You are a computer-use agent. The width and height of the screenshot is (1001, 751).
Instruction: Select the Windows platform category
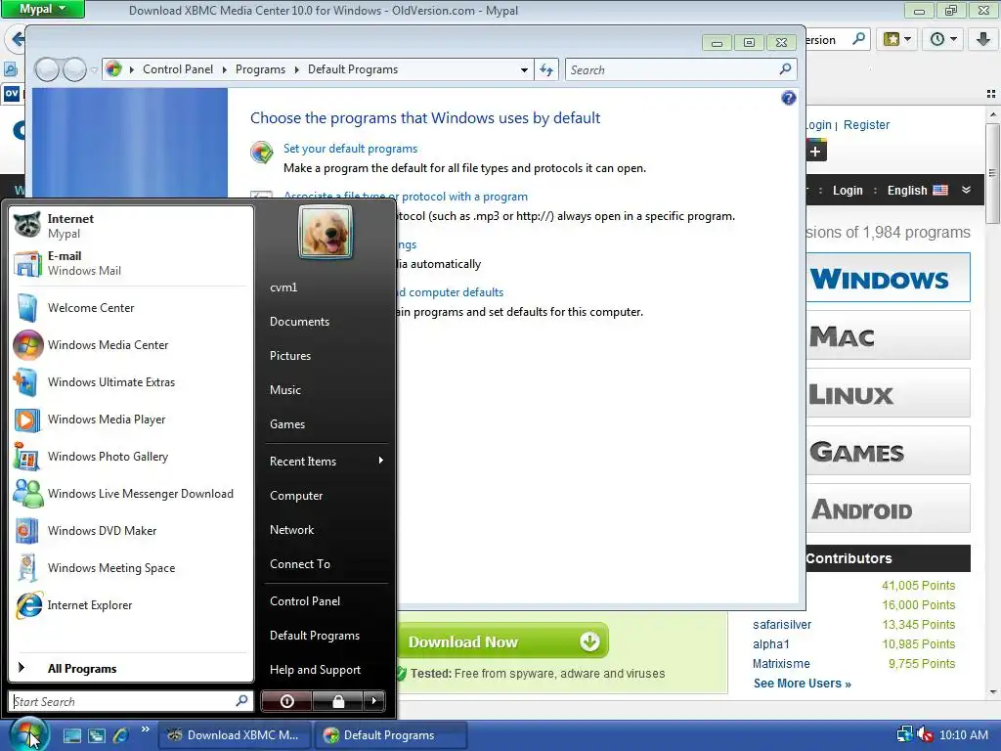(888, 278)
